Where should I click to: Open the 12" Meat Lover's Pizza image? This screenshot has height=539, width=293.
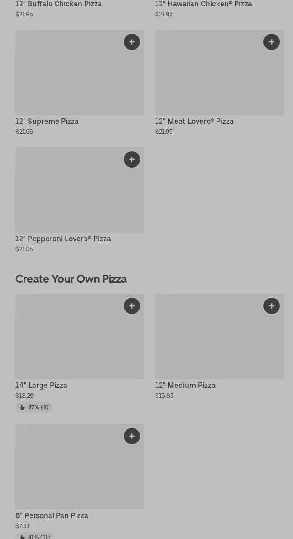(x=219, y=72)
